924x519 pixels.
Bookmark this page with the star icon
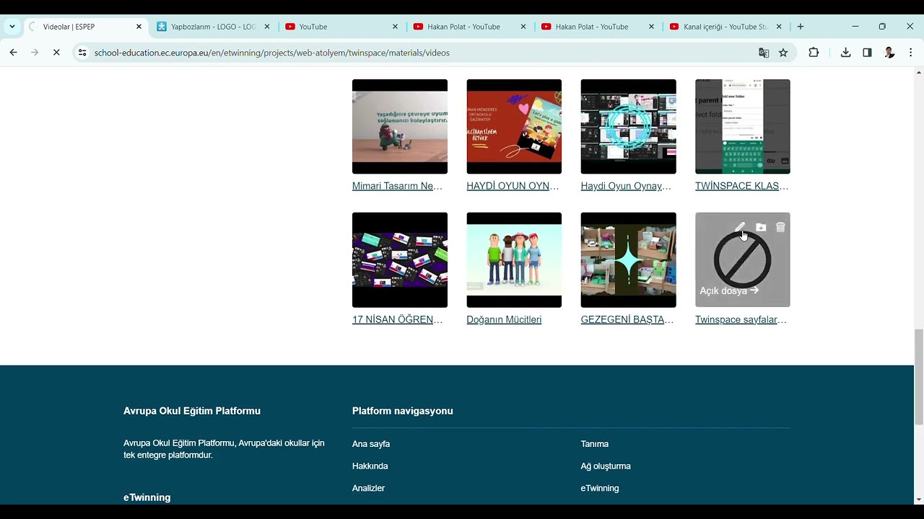tap(783, 53)
